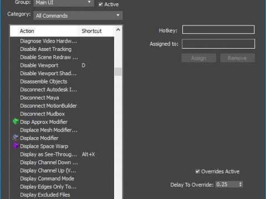This screenshot has width=266, height=199.
Task: Click the Assign button
Action: coord(199,58)
